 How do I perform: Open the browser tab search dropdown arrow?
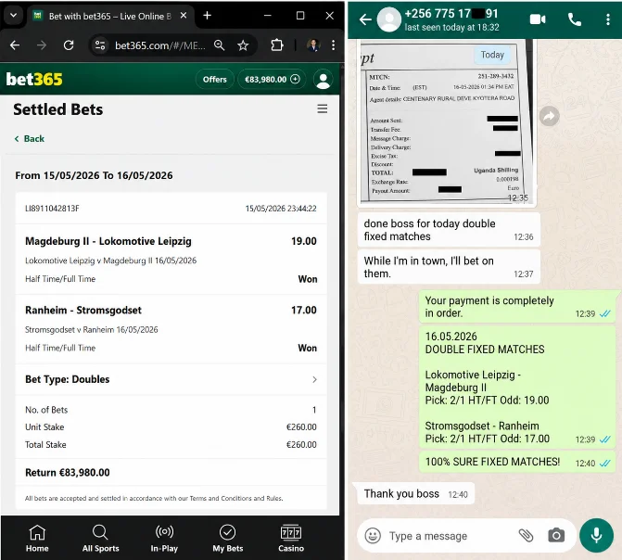(13, 16)
